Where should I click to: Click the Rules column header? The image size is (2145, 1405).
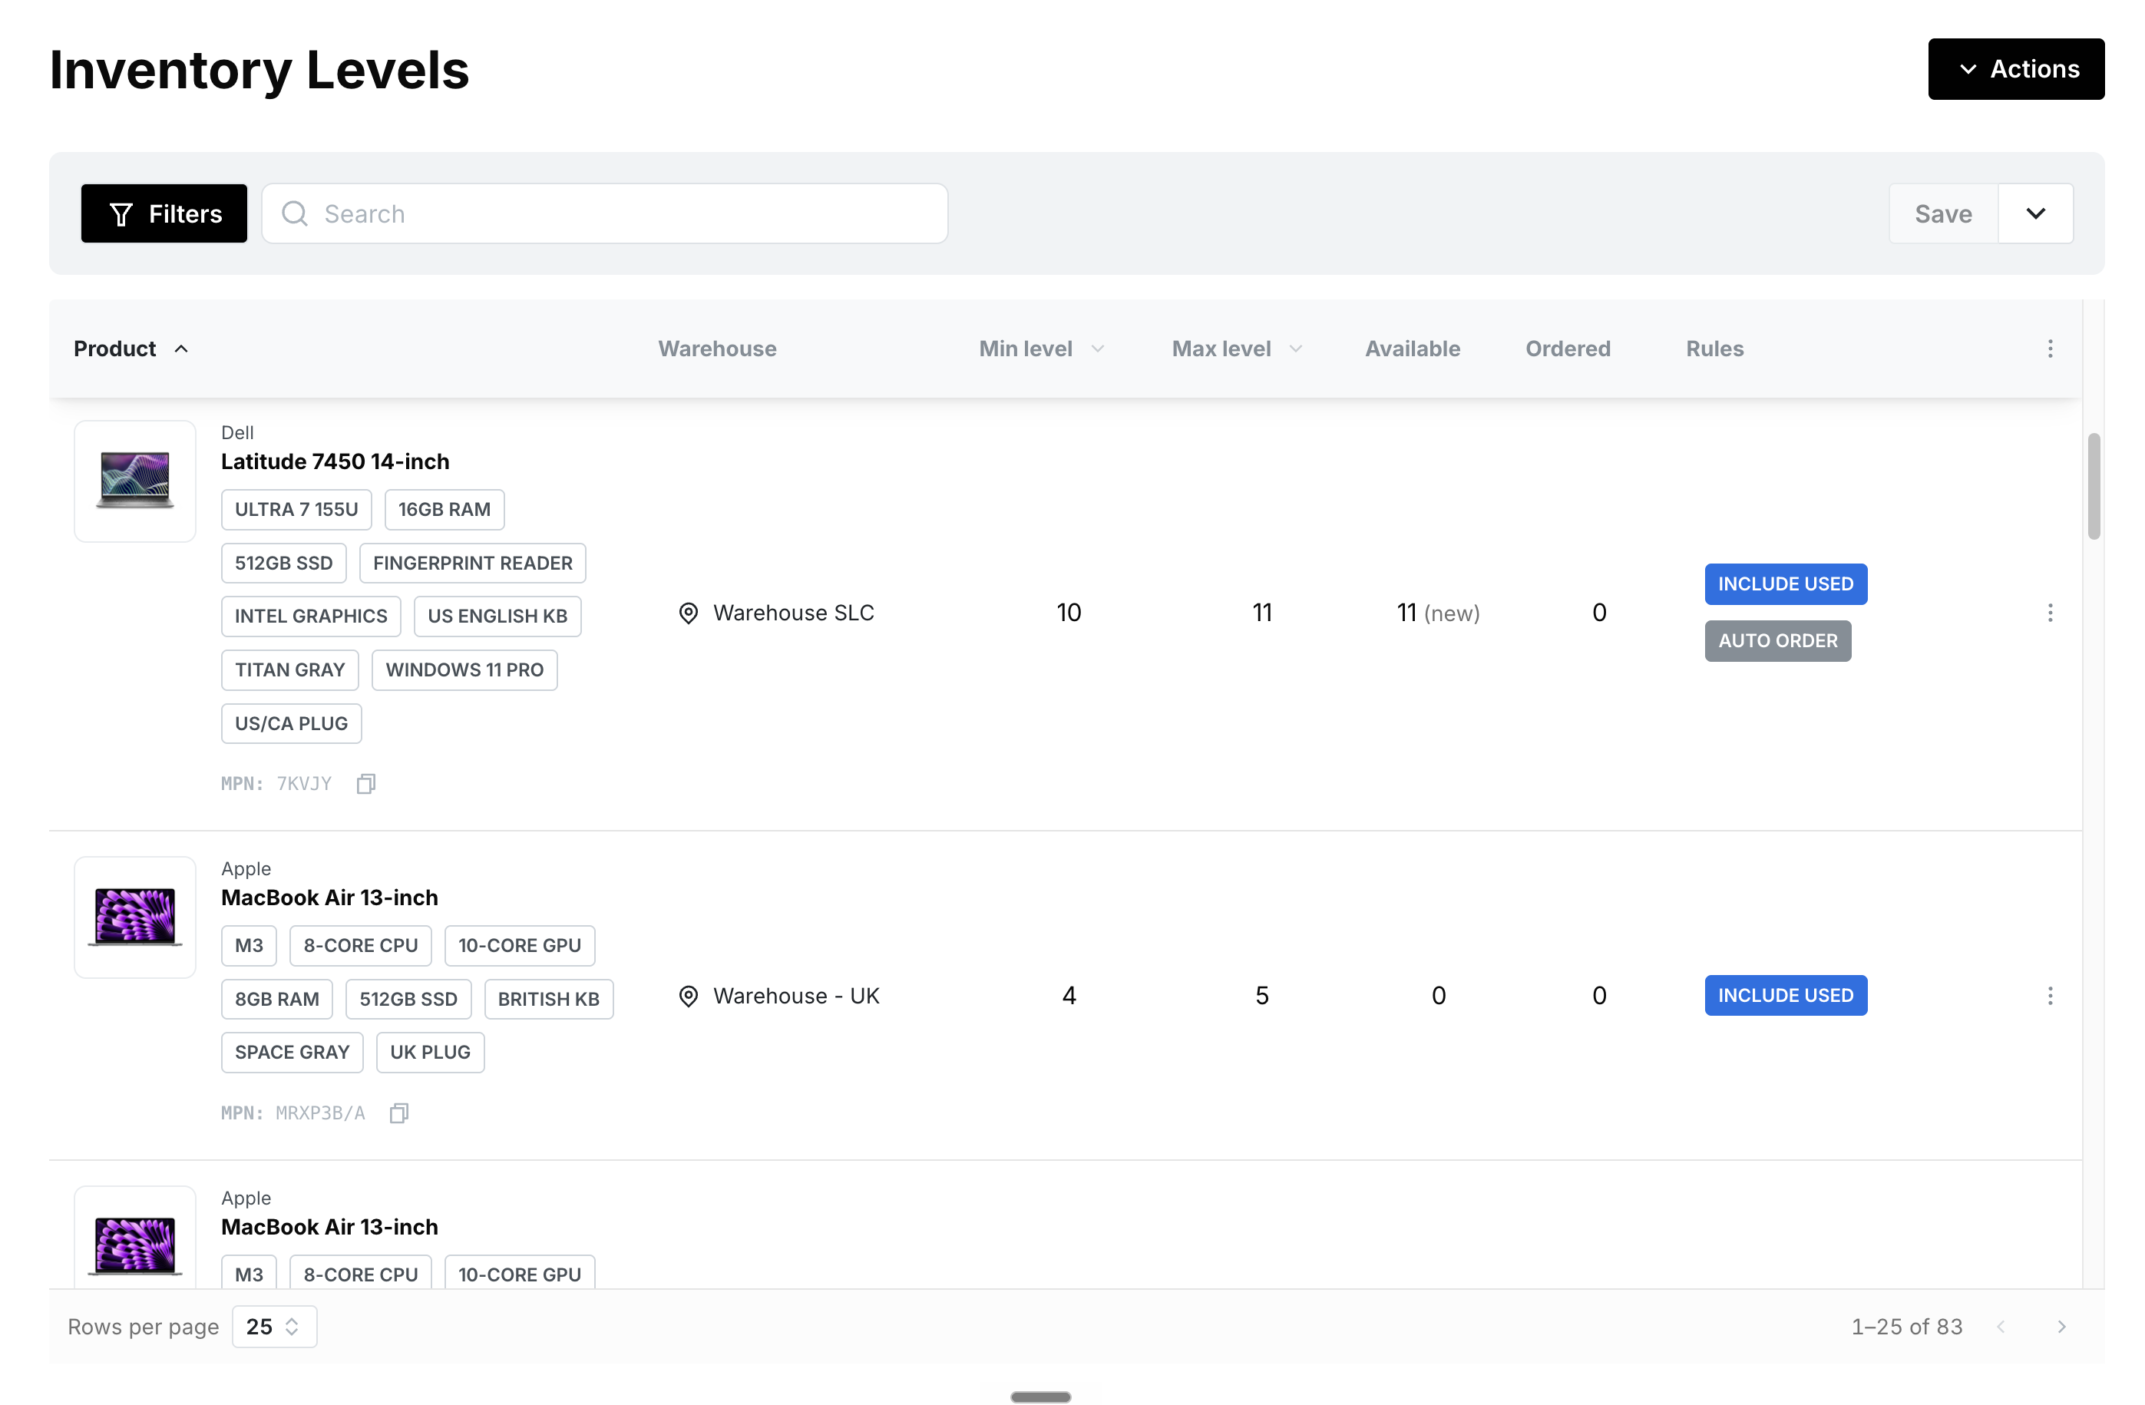pos(1715,349)
